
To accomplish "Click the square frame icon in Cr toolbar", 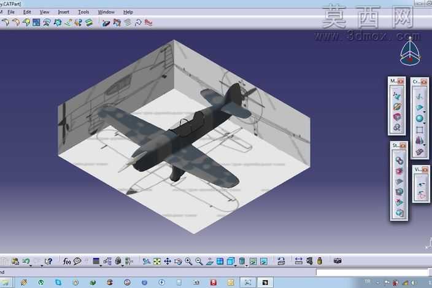I will (x=419, y=130).
